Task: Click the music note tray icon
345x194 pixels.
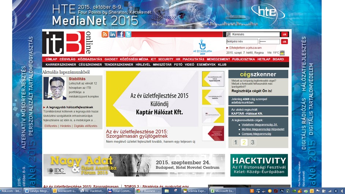Action: (x=288, y=191)
